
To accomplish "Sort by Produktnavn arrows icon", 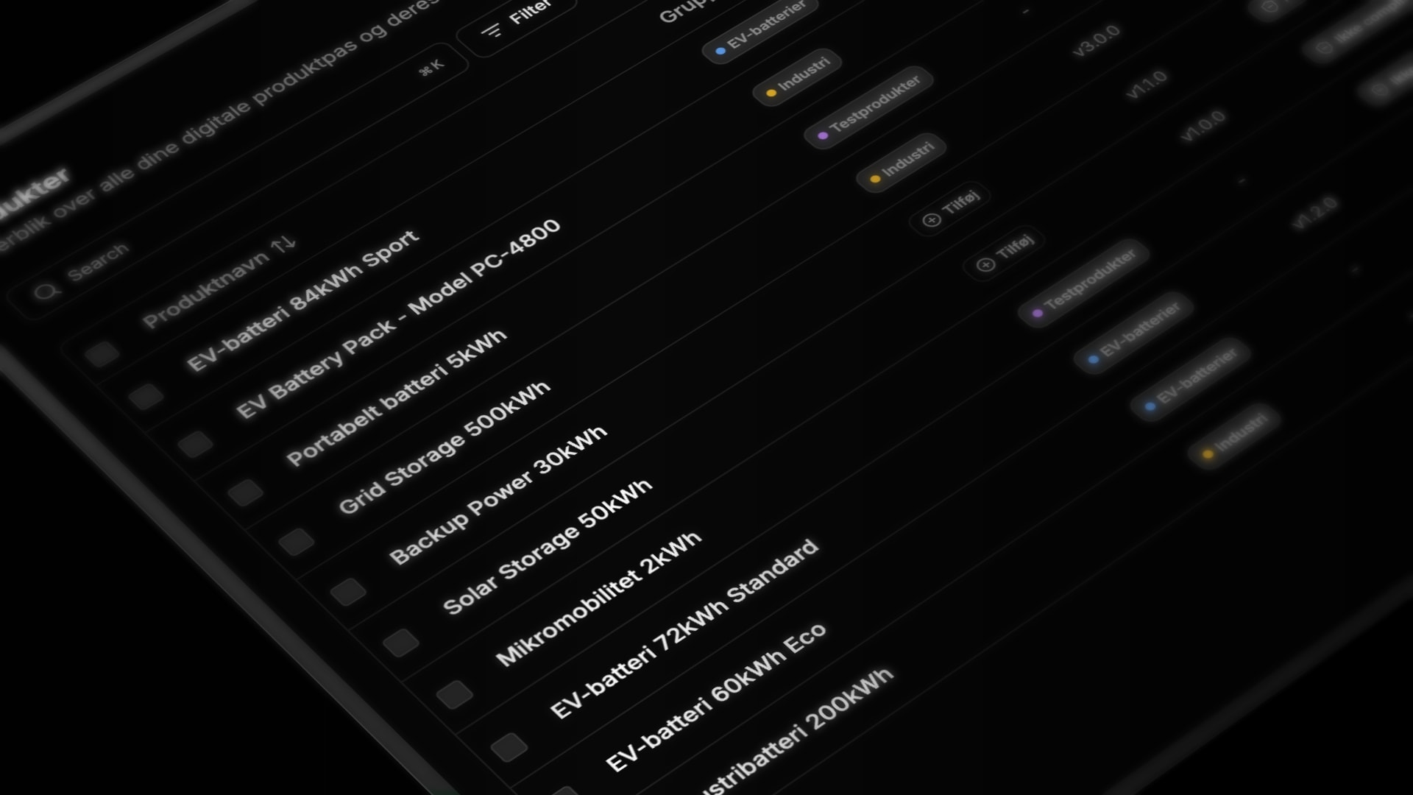I will coord(284,244).
